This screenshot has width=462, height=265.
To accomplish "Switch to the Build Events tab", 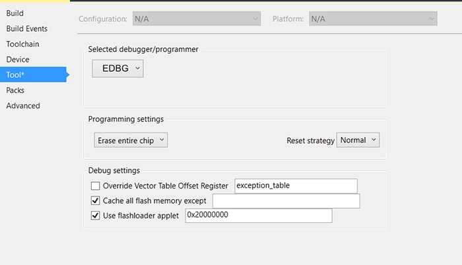I will 26,28.
